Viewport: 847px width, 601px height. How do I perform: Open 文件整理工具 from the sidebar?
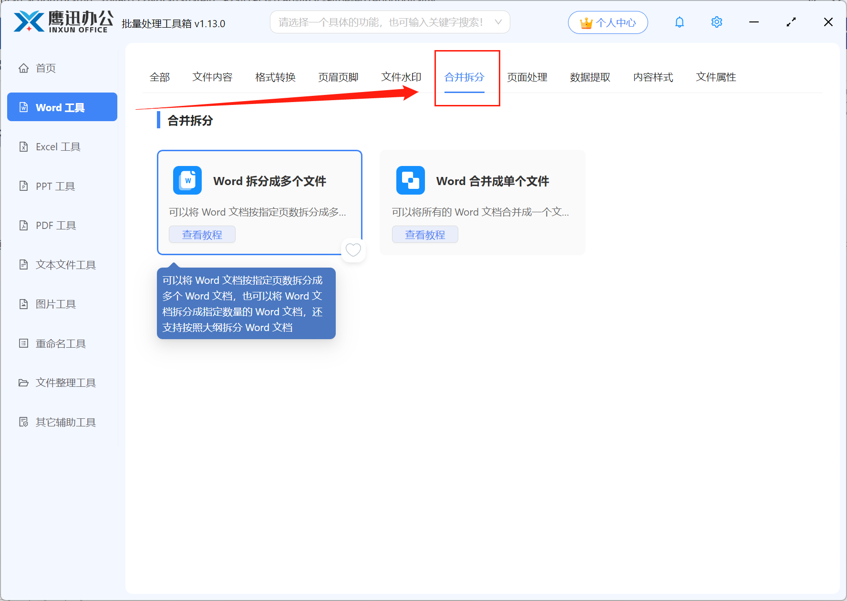(x=65, y=383)
